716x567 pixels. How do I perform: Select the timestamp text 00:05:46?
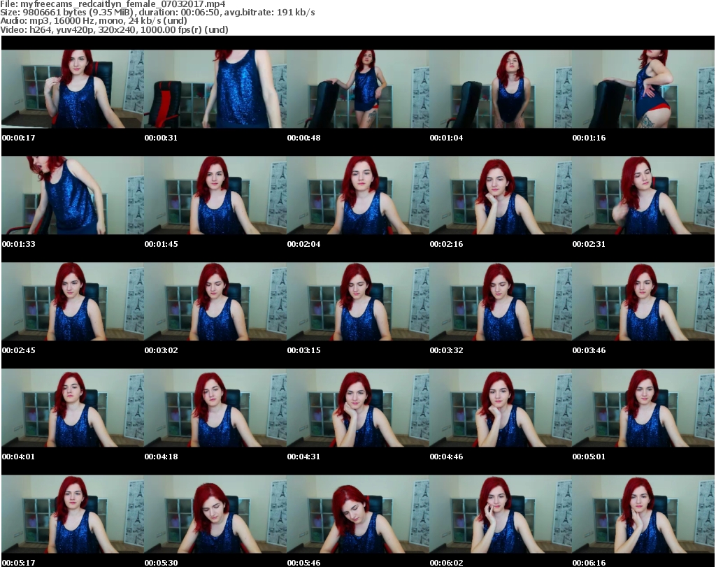[303, 563]
